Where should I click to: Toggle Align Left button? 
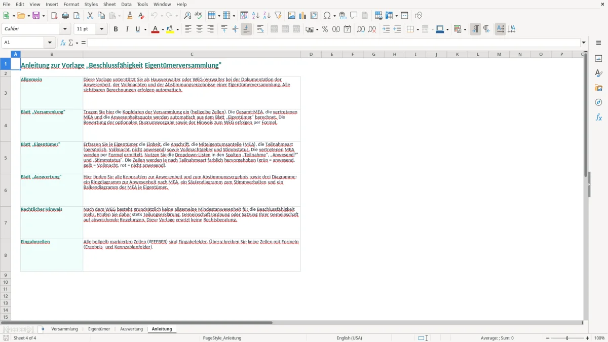(x=188, y=29)
